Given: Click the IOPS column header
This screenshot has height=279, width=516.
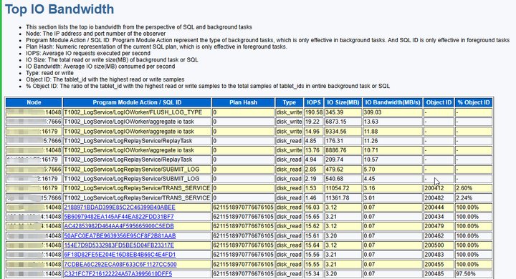Looking at the screenshot, I should tap(314, 102).
